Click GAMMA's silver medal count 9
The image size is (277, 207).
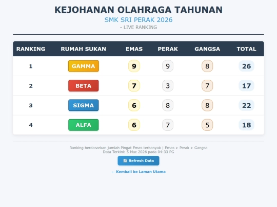point(168,66)
